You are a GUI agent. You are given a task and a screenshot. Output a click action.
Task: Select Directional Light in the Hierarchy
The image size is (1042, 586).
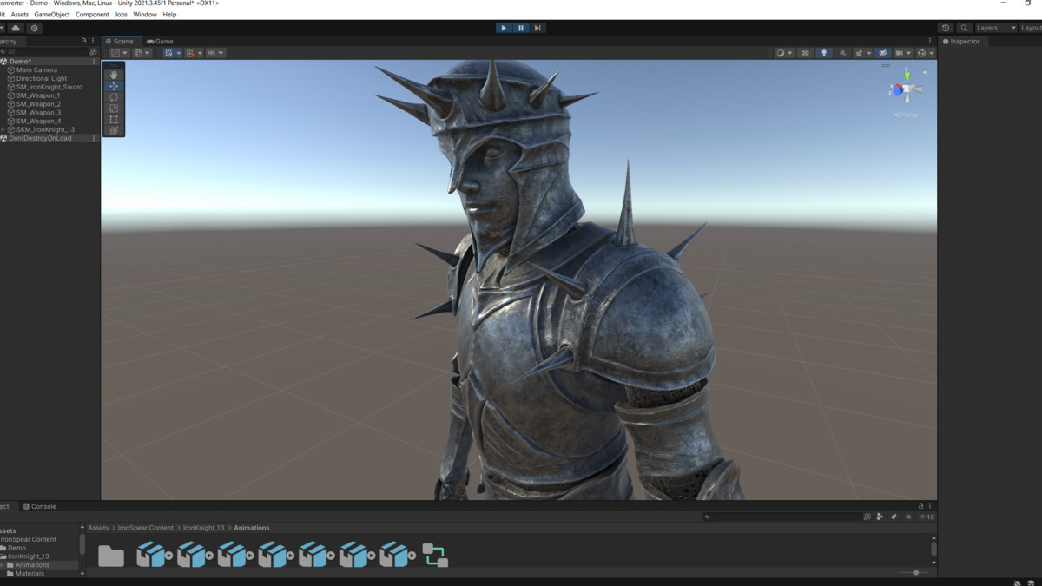tap(41, 78)
